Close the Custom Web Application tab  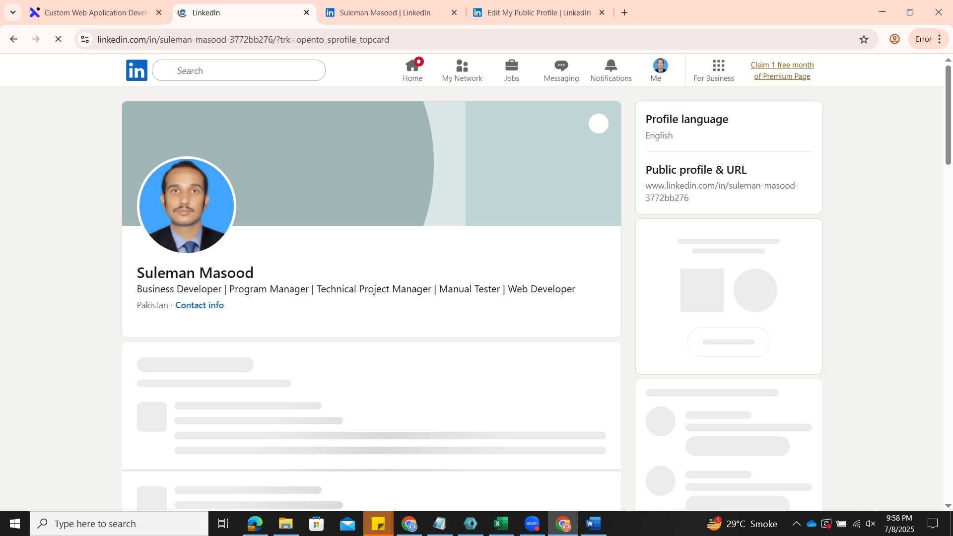[x=159, y=12]
